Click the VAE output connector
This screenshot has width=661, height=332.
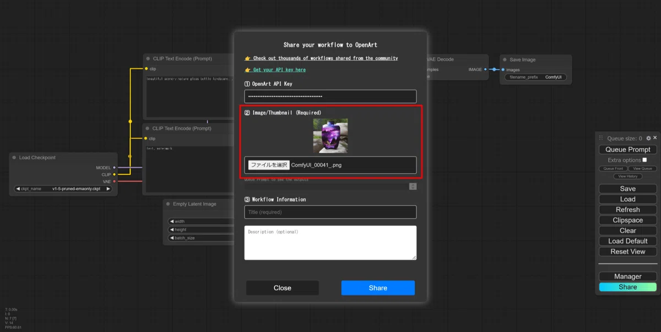(114, 181)
